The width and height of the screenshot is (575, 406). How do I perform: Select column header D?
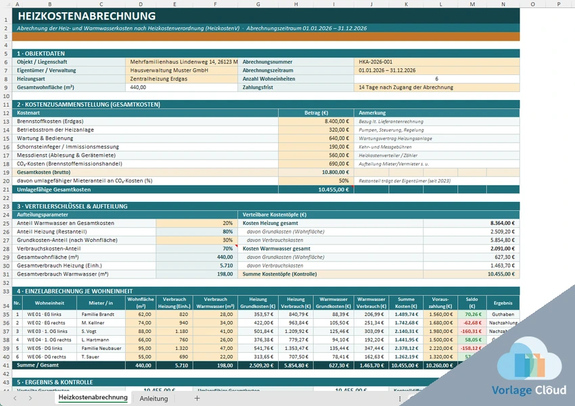(141, 4)
